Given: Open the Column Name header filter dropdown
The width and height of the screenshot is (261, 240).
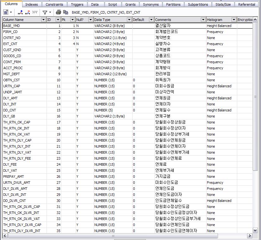Looking at the screenshot, I should 43,20.
